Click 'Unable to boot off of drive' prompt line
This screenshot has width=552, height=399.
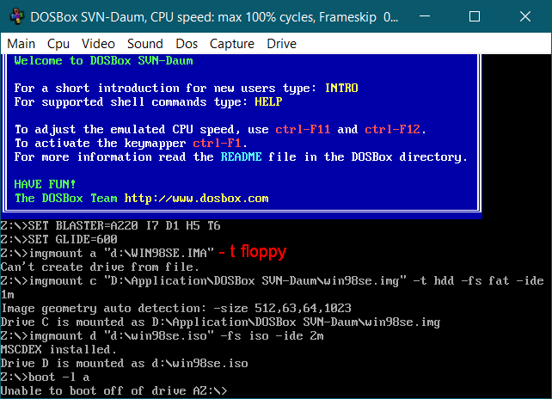click(113, 390)
